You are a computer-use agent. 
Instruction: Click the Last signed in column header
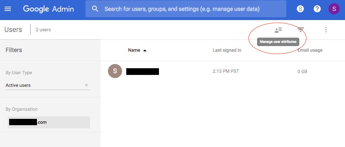pos(227,50)
